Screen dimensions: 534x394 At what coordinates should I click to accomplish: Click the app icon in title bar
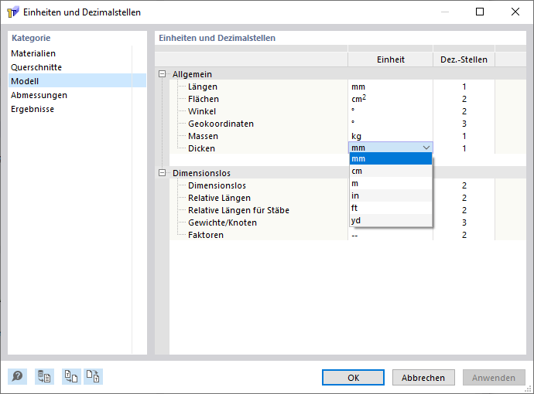(x=12, y=12)
